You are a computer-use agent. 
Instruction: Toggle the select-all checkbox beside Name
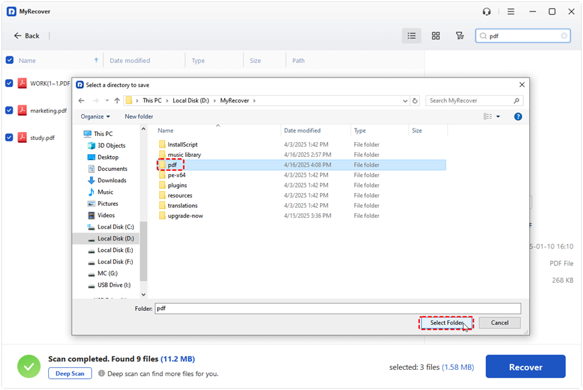tap(9, 60)
